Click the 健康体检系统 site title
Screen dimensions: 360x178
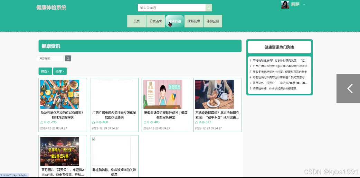click(x=51, y=7)
